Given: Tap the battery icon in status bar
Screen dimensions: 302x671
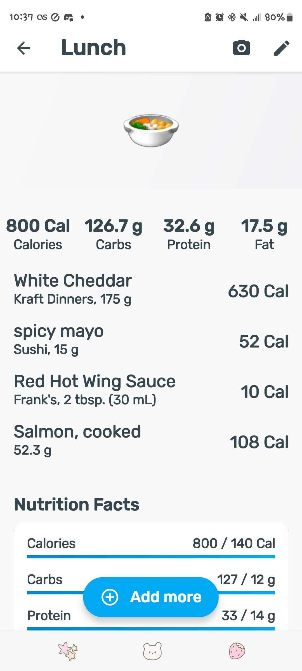Looking at the screenshot, I should (x=290, y=17).
